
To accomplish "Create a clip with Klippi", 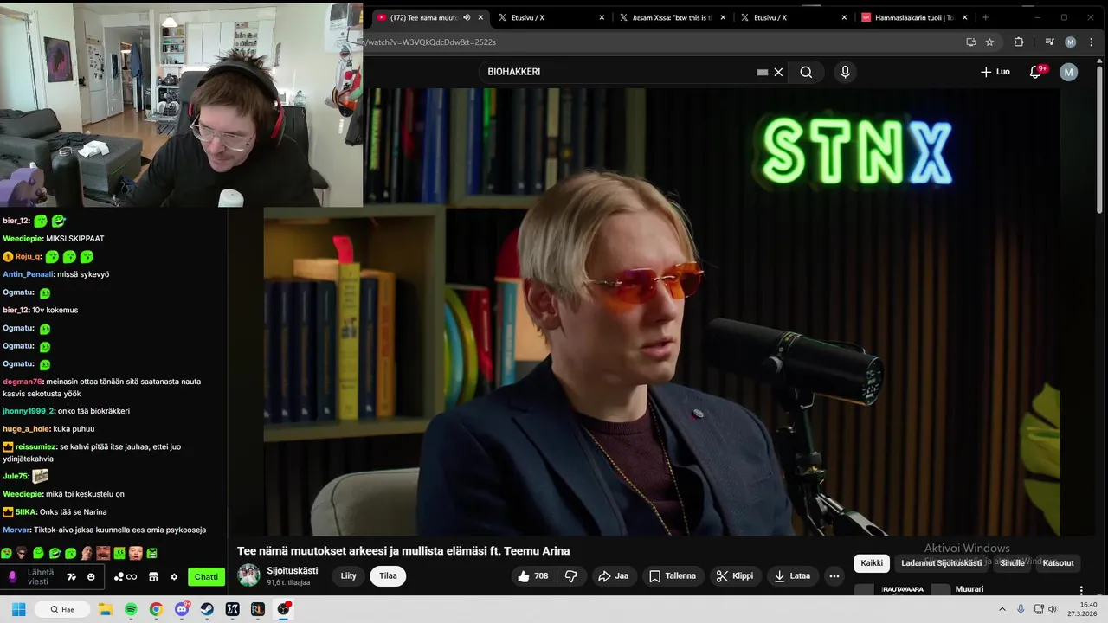I will tap(736, 575).
